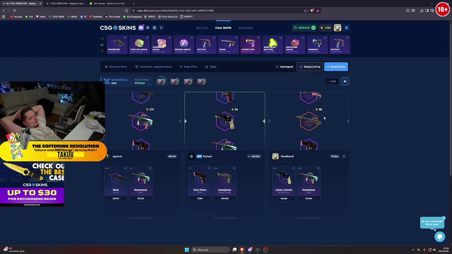Screen dimensions: 452x254
Task: Go to Aktywne bitwy
Action: 116,67
